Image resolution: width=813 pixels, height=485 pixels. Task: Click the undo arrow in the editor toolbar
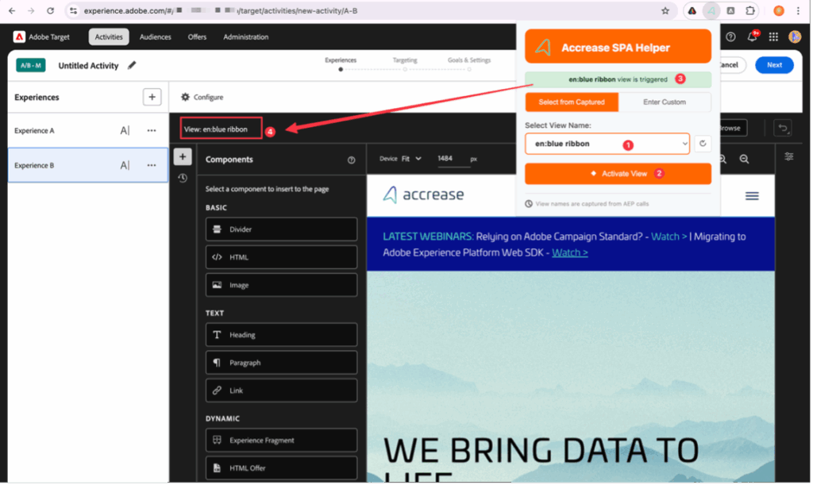[783, 128]
